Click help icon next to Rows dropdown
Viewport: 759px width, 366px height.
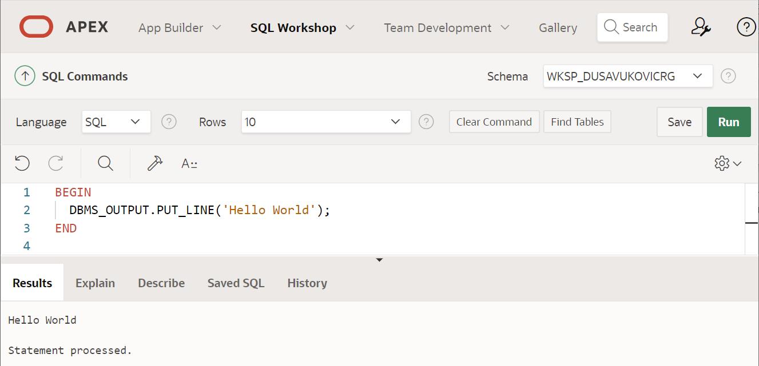(426, 122)
